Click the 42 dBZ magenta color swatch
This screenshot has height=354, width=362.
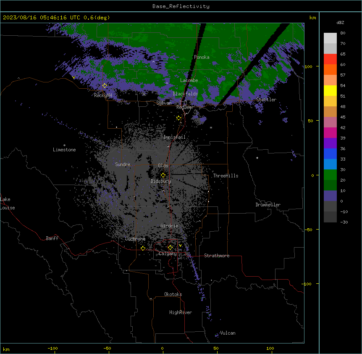click(x=330, y=132)
